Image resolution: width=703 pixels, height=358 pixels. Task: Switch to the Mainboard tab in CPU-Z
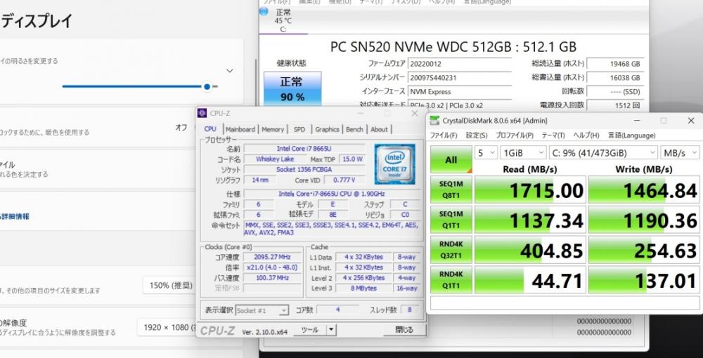pos(240,129)
